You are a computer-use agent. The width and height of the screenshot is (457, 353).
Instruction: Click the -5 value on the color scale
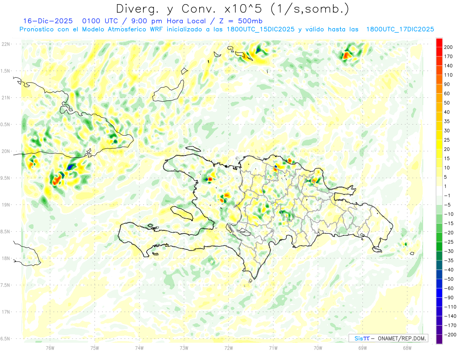pos(448,205)
